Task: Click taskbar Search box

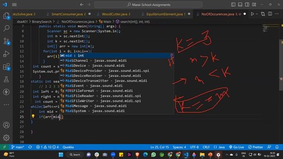Action: (x=75, y=155)
